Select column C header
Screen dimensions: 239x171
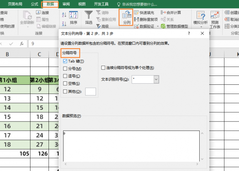click(39, 54)
